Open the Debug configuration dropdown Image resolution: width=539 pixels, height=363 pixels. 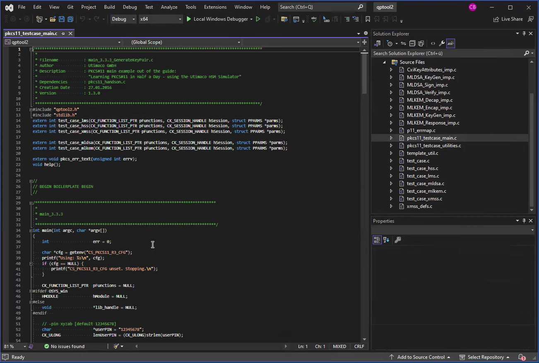tap(134, 19)
